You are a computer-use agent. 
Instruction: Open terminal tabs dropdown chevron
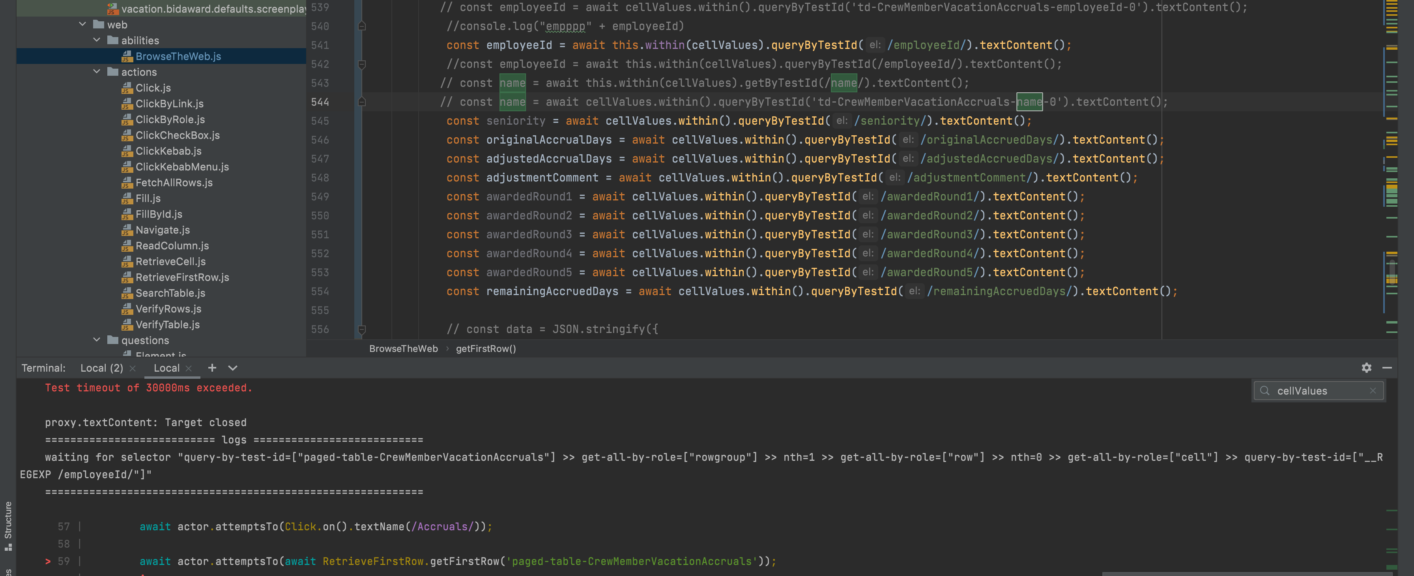[x=233, y=368]
